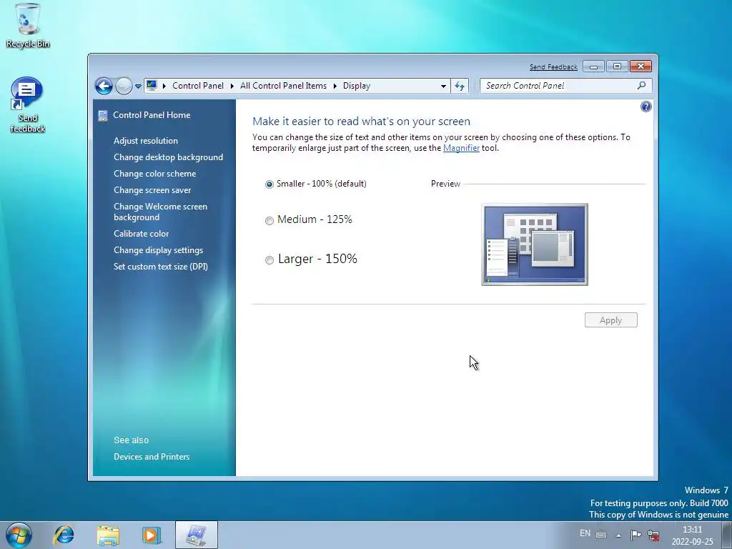Open Change desktop background

click(168, 157)
